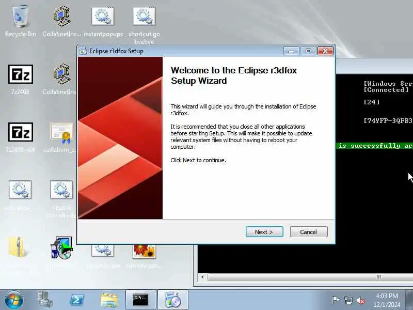The width and height of the screenshot is (413, 310).
Task: Click the left scroll arrow of the console window
Action: [x=202, y=277]
